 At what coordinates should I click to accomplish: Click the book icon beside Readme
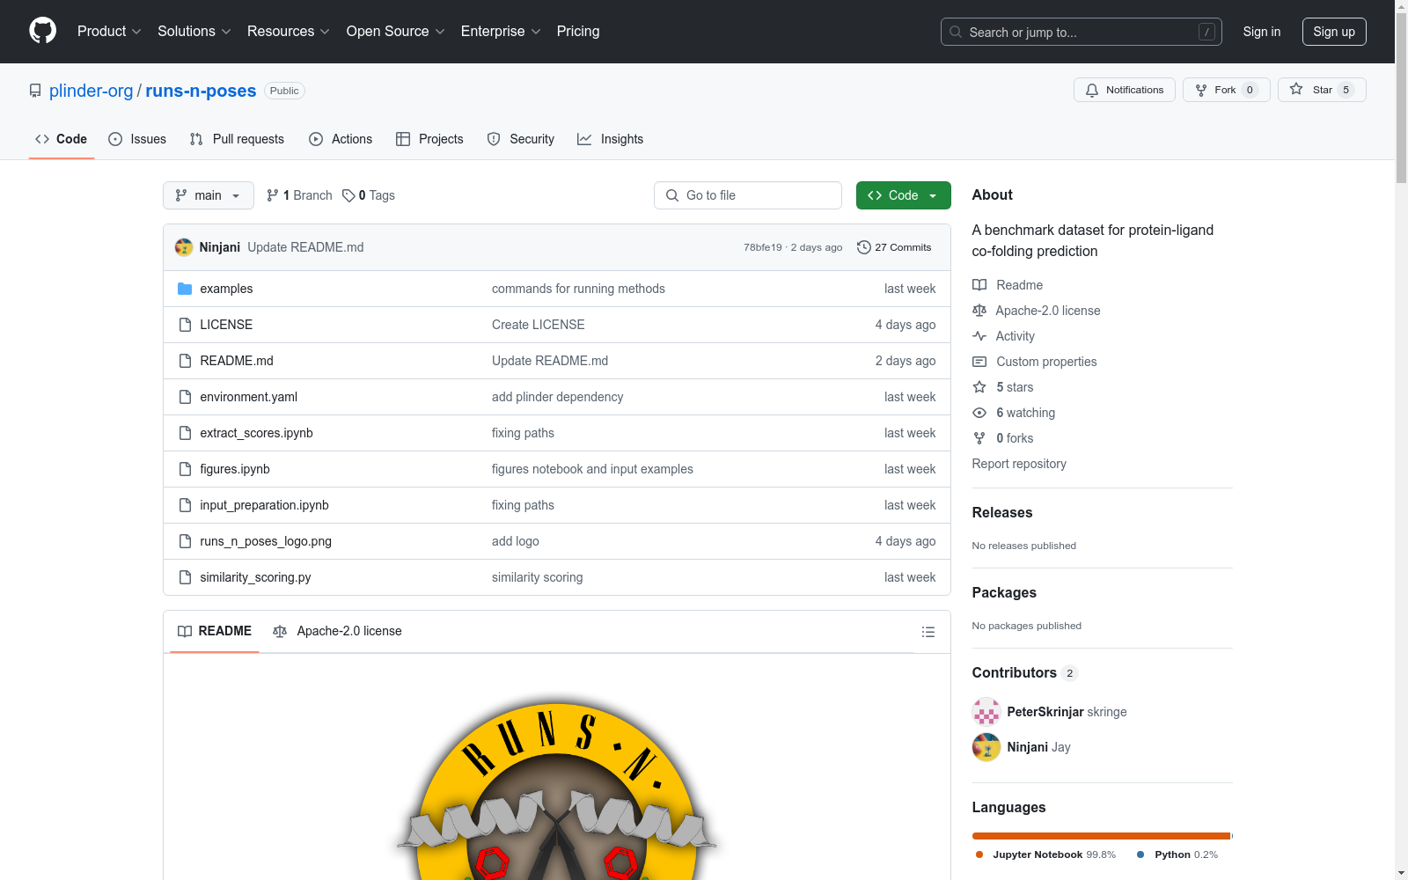point(979,285)
